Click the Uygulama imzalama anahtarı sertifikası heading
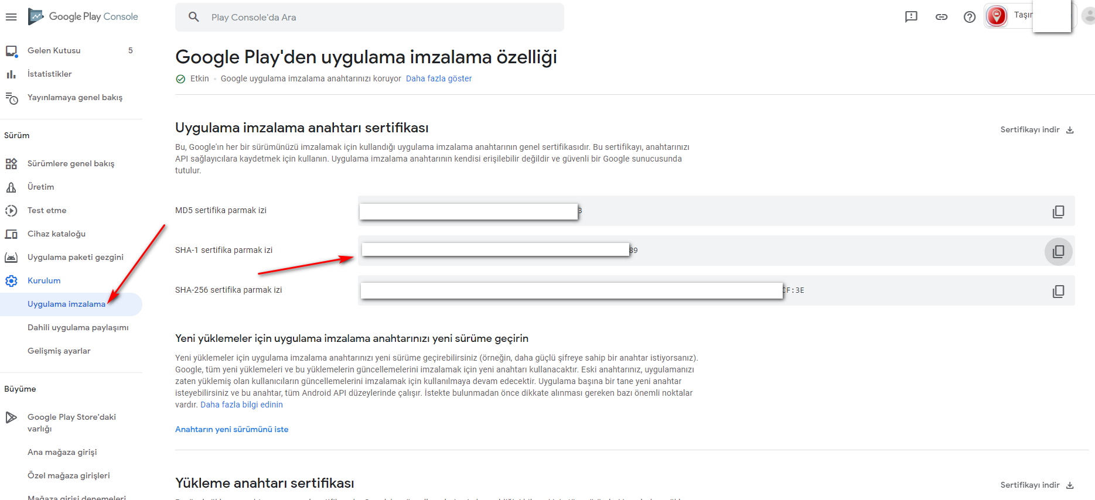The width and height of the screenshot is (1095, 500). coord(302,128)
